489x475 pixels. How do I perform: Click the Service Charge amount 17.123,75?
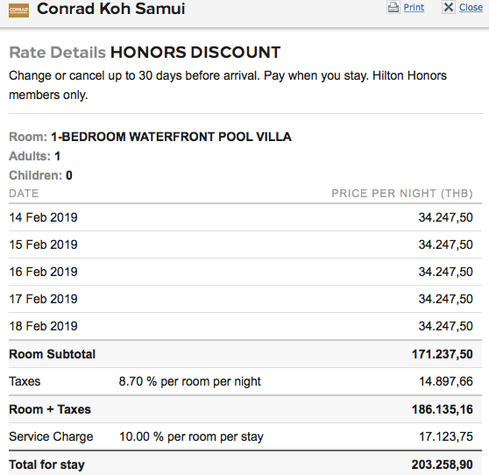446,436
